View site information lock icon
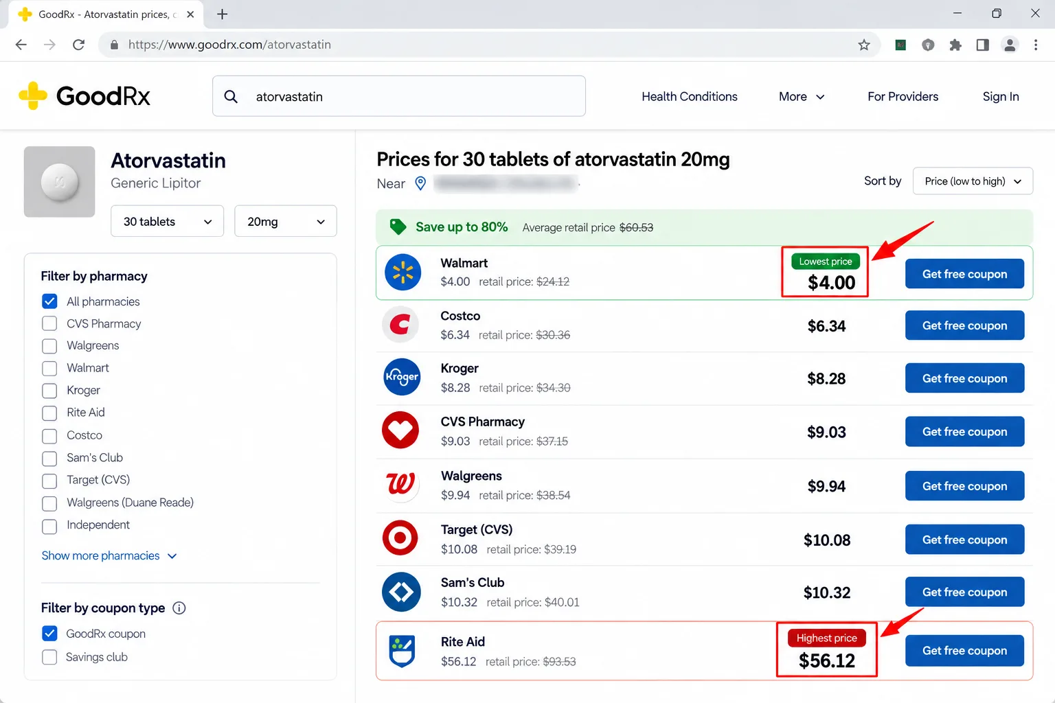This screenshot has height=703, width=1055. coord(114,45)
